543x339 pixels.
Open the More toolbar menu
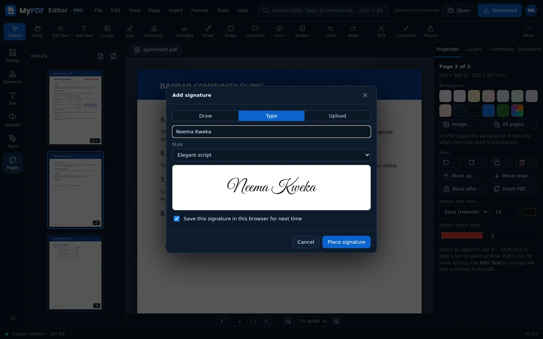pyautogui.click(x=528, y=31)
